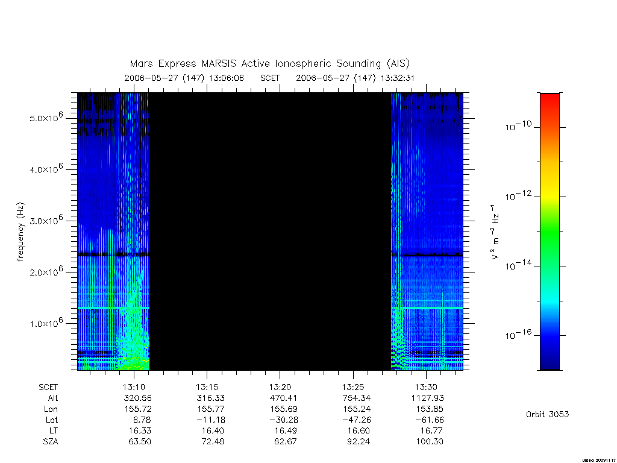Click the Orbit 3053 label

(547, 414)
